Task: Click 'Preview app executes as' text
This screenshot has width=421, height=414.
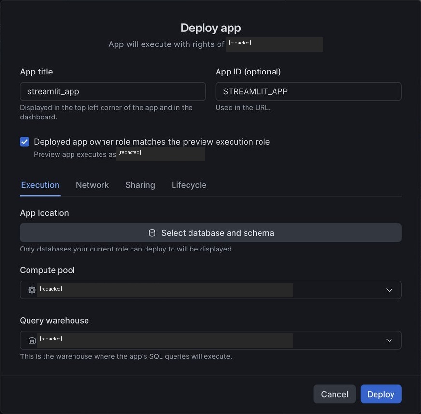Action: [75, 154]
